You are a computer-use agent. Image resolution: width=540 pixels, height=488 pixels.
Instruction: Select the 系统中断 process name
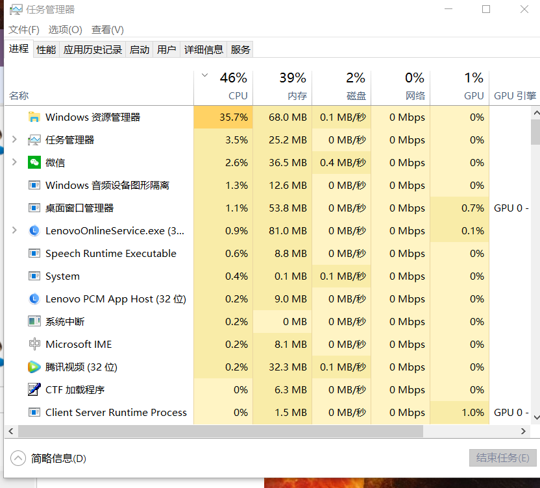point(65,322)
